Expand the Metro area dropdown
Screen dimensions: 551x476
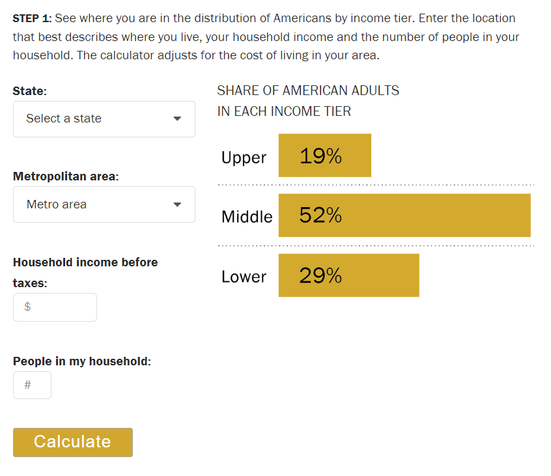coord(103,204)
